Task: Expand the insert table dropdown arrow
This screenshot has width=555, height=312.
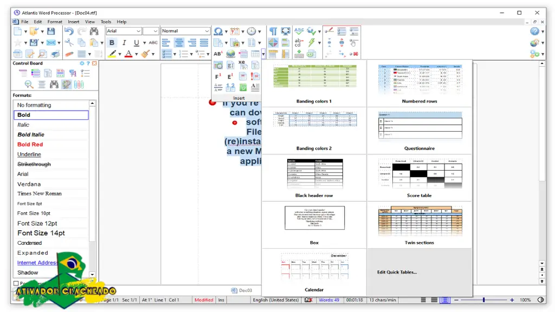Action: coord(263,54)
